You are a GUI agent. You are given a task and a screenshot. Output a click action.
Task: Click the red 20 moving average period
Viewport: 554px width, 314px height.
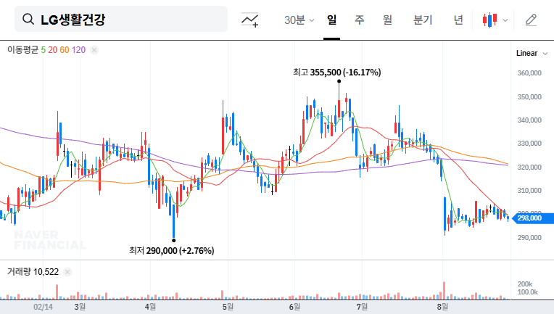tap(53, 50)
